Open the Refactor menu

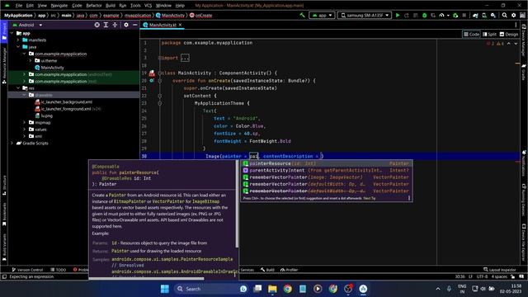point(93,6)
